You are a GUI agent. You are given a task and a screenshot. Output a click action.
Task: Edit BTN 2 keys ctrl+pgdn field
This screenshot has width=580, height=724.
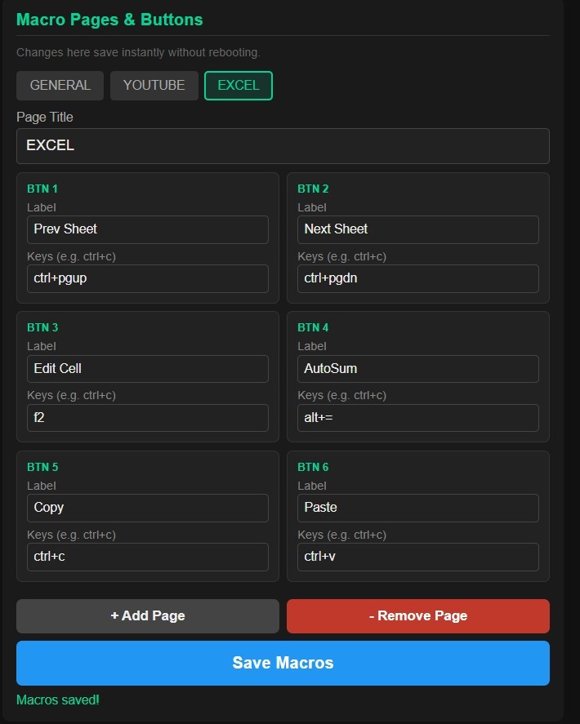click(x=418, y=278)
